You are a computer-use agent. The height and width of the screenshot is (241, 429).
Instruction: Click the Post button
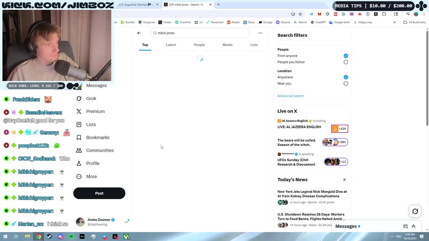click(x=99, y=193)
